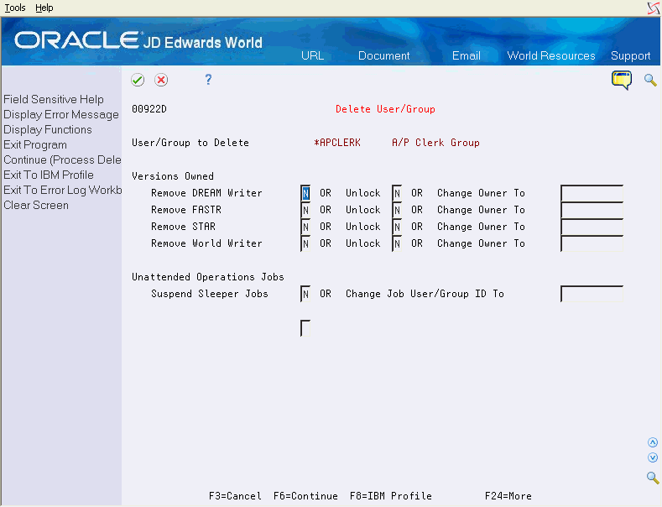
Task: Click the magnifier icon in top toolbar
Action: pos(650,80)
